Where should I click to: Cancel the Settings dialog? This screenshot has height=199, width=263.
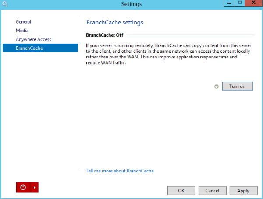click(x=212, y=191)
